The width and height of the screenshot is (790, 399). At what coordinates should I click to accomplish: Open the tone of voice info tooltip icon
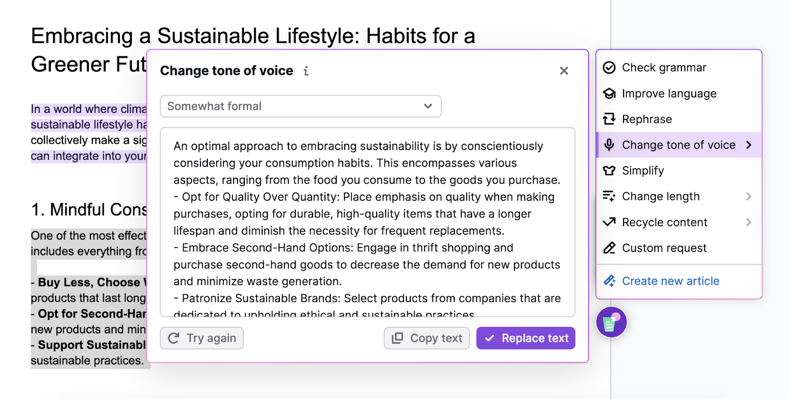point(306,71)
